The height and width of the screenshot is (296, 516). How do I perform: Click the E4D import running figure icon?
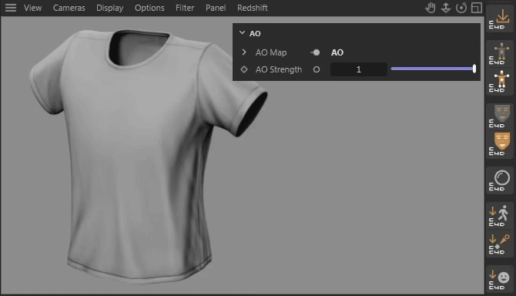point(500,216)
